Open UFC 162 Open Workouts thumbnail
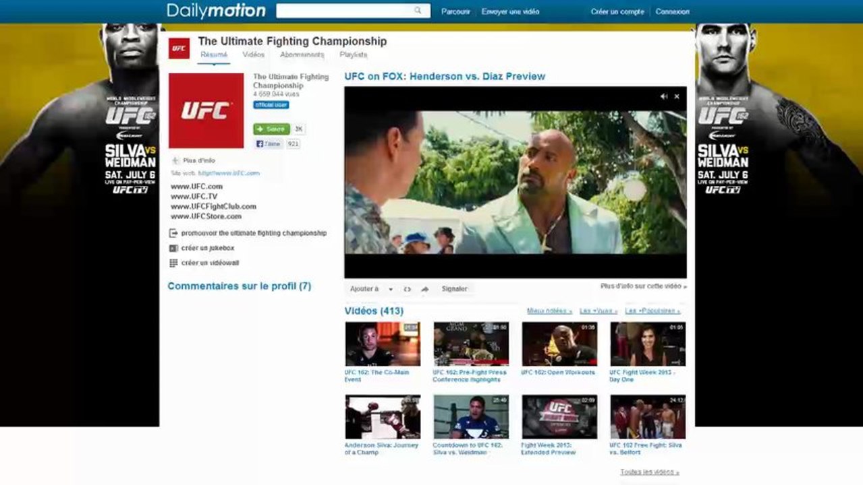Screen dimensions: 863x485 coord(559,344)
